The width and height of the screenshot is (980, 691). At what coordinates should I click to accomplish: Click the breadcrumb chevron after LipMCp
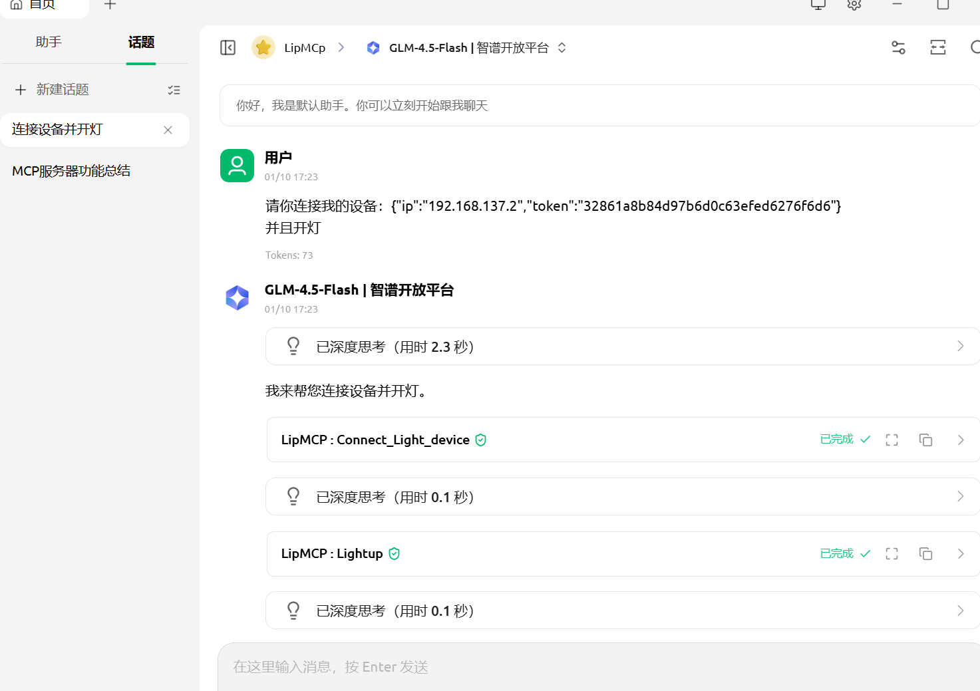pyautogui.click(x=341, y=47)
